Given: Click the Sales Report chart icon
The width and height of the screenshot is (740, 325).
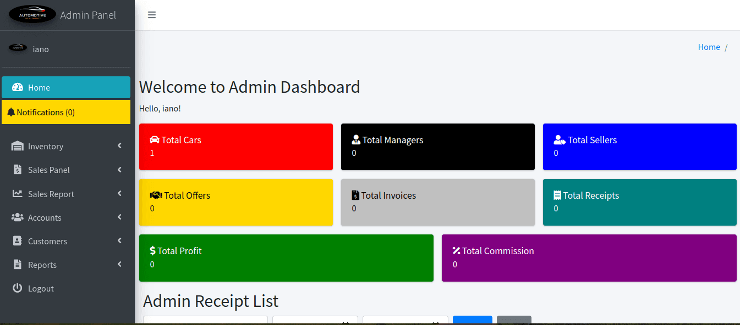Looking at the screenshot, I should coord(18,194).
